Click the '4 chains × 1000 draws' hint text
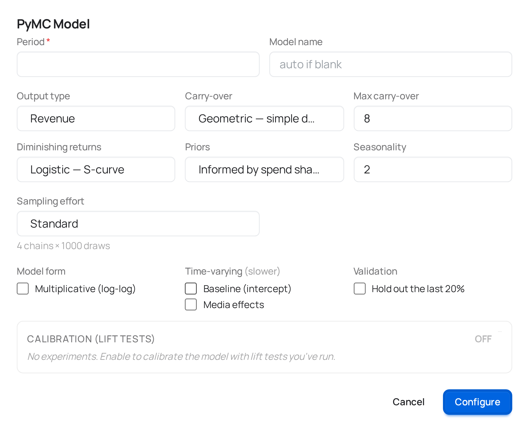This screenshot has height=431, width=529. 63,246
